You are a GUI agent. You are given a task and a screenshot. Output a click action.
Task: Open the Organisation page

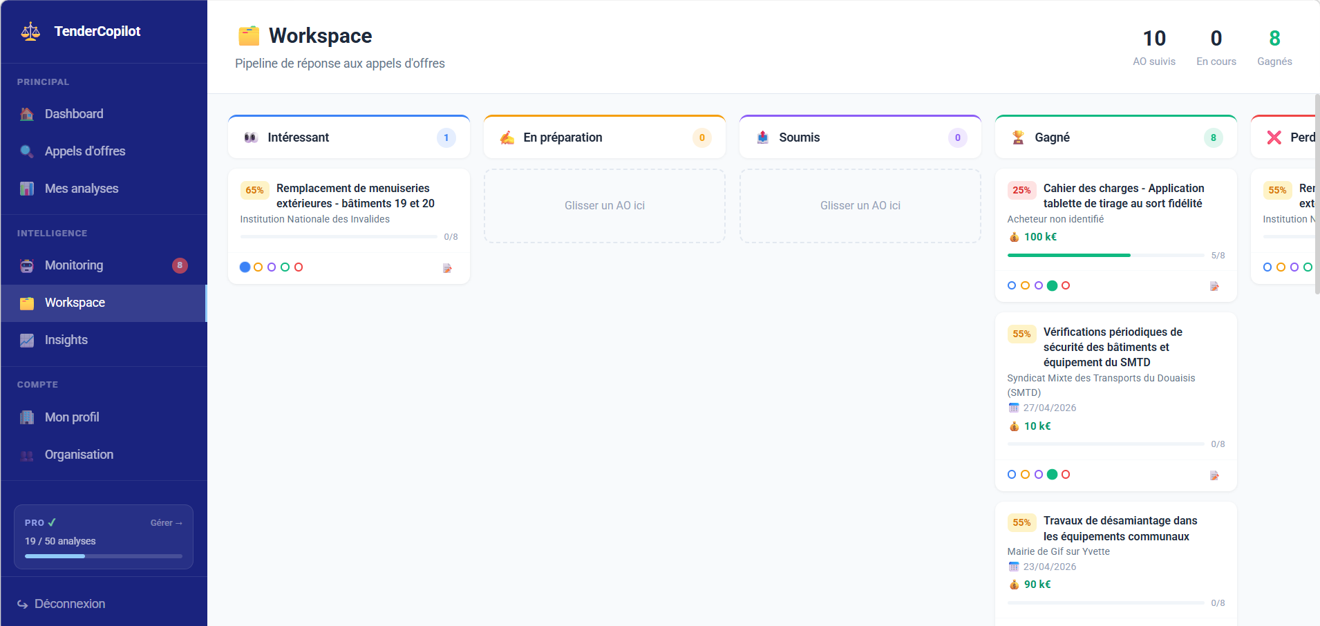[78, 454]
